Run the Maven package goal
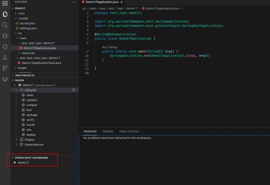This screenshot has height=185, width=270. 32,115
